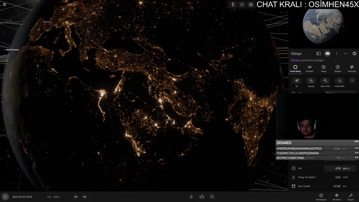Screen dimensions: 359x202
Task: Click the plus Add object icon
Action: click(191, 197)
